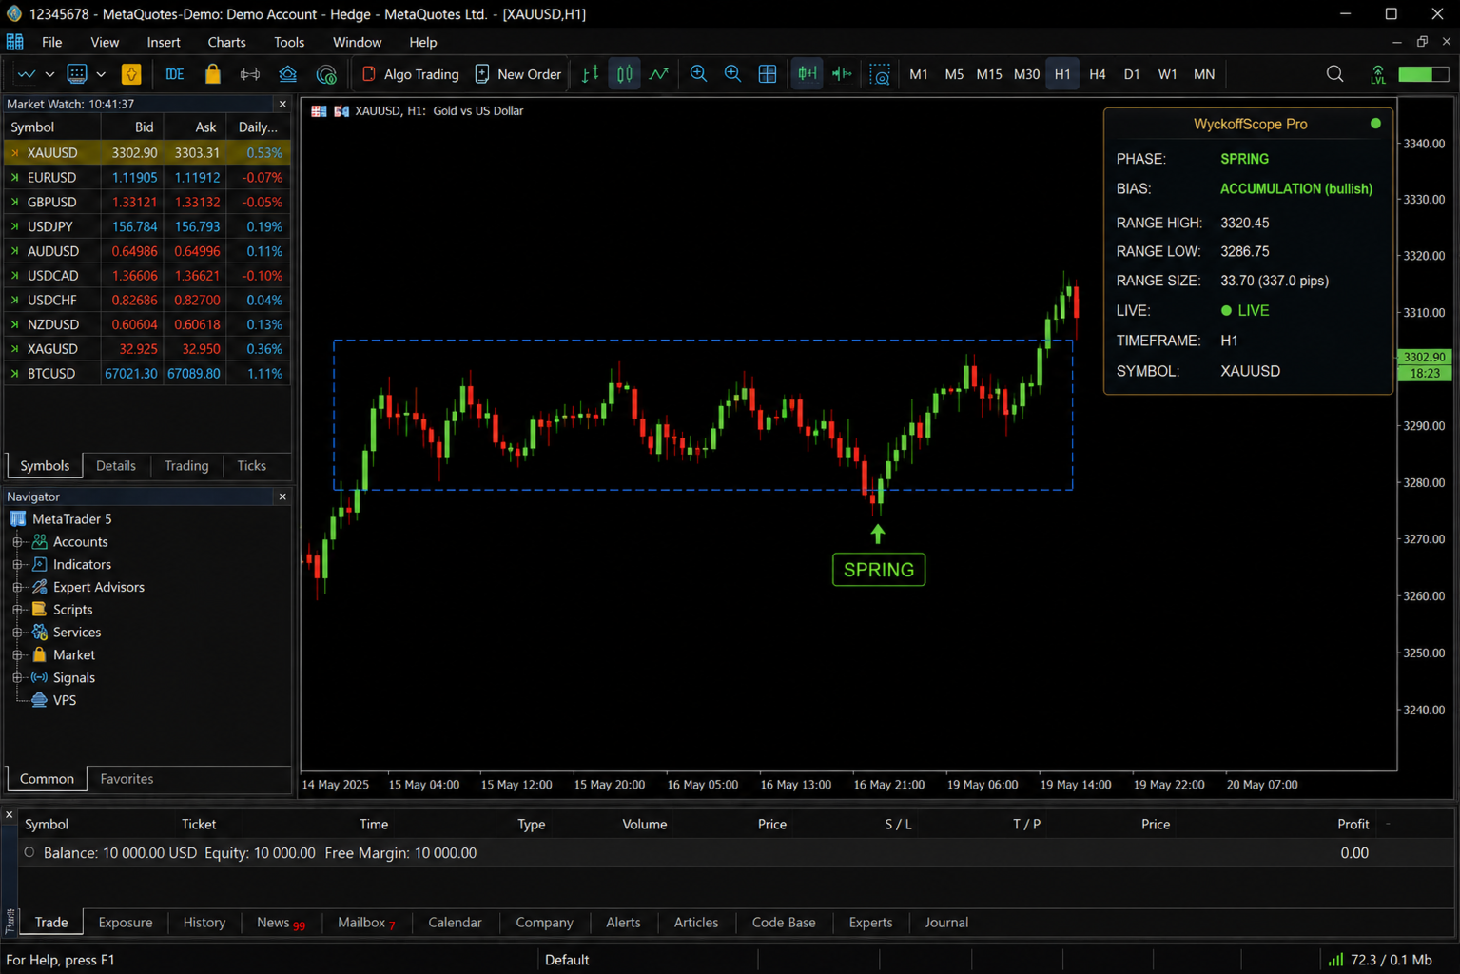Select the H4 timeframe
The image size is (1460, 974).
1098,74
